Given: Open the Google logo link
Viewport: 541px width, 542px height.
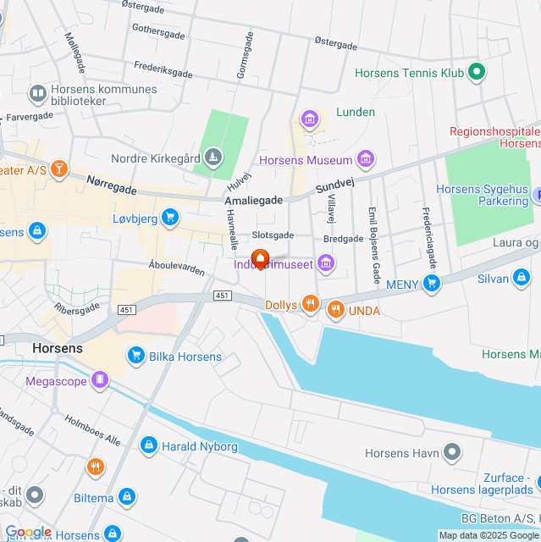Looking at the screenshot, I should (x=29, y=532).
